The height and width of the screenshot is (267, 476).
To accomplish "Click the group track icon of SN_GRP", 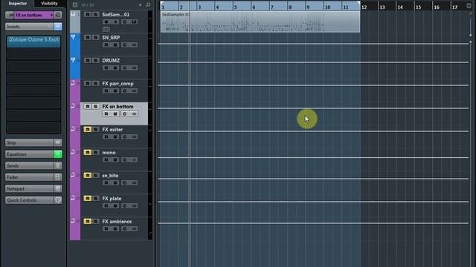I will (x=73, y=37).
